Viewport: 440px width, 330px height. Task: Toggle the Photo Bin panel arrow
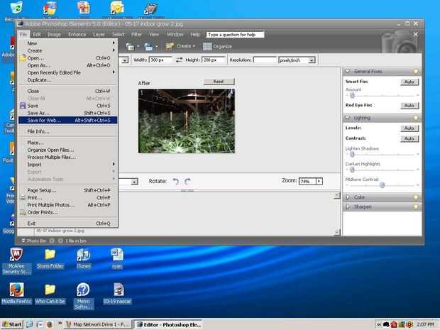point(23,241)
